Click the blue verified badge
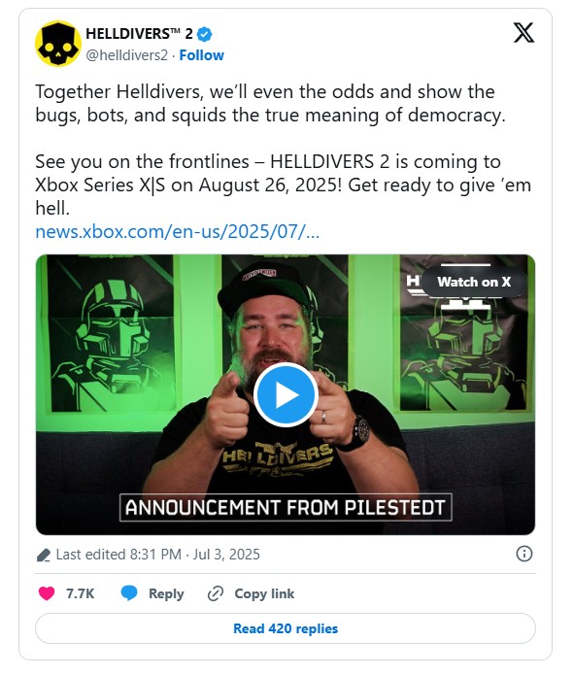The width and height of the screenshot is (573, 675). point(204,34)
